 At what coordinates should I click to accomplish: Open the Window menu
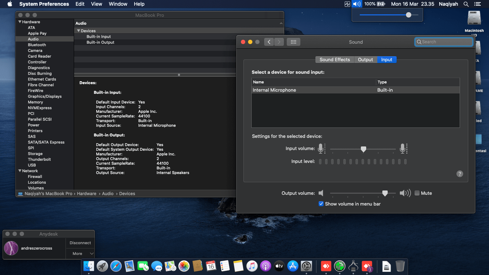[x=118, y=4]
